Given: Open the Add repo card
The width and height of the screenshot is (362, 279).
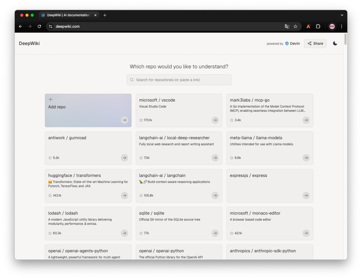Looking at the screenshot, I should point(88,110).
